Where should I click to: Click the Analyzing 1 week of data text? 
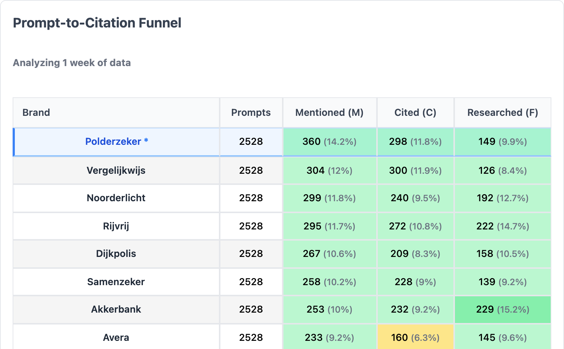point(72,63)
